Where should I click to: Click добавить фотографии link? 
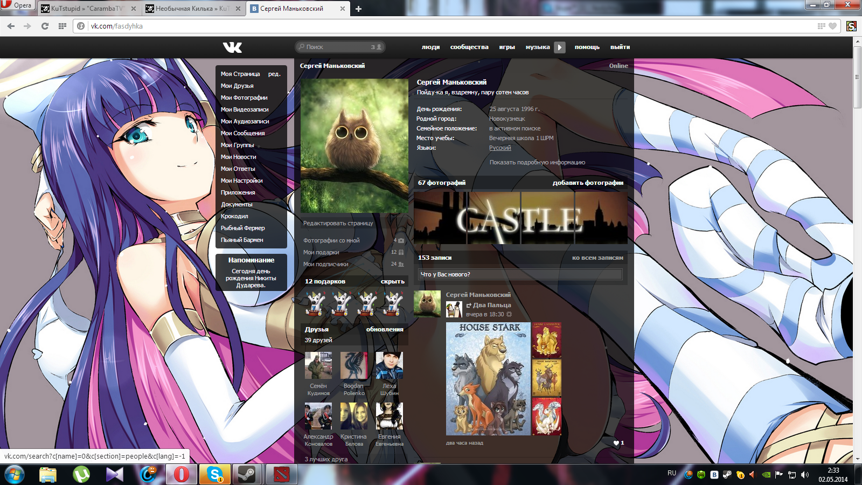tap(588, 183)
